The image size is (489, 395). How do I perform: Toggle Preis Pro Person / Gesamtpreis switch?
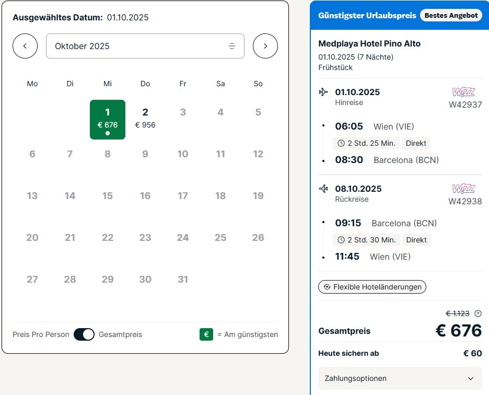[x=84, y=334]
